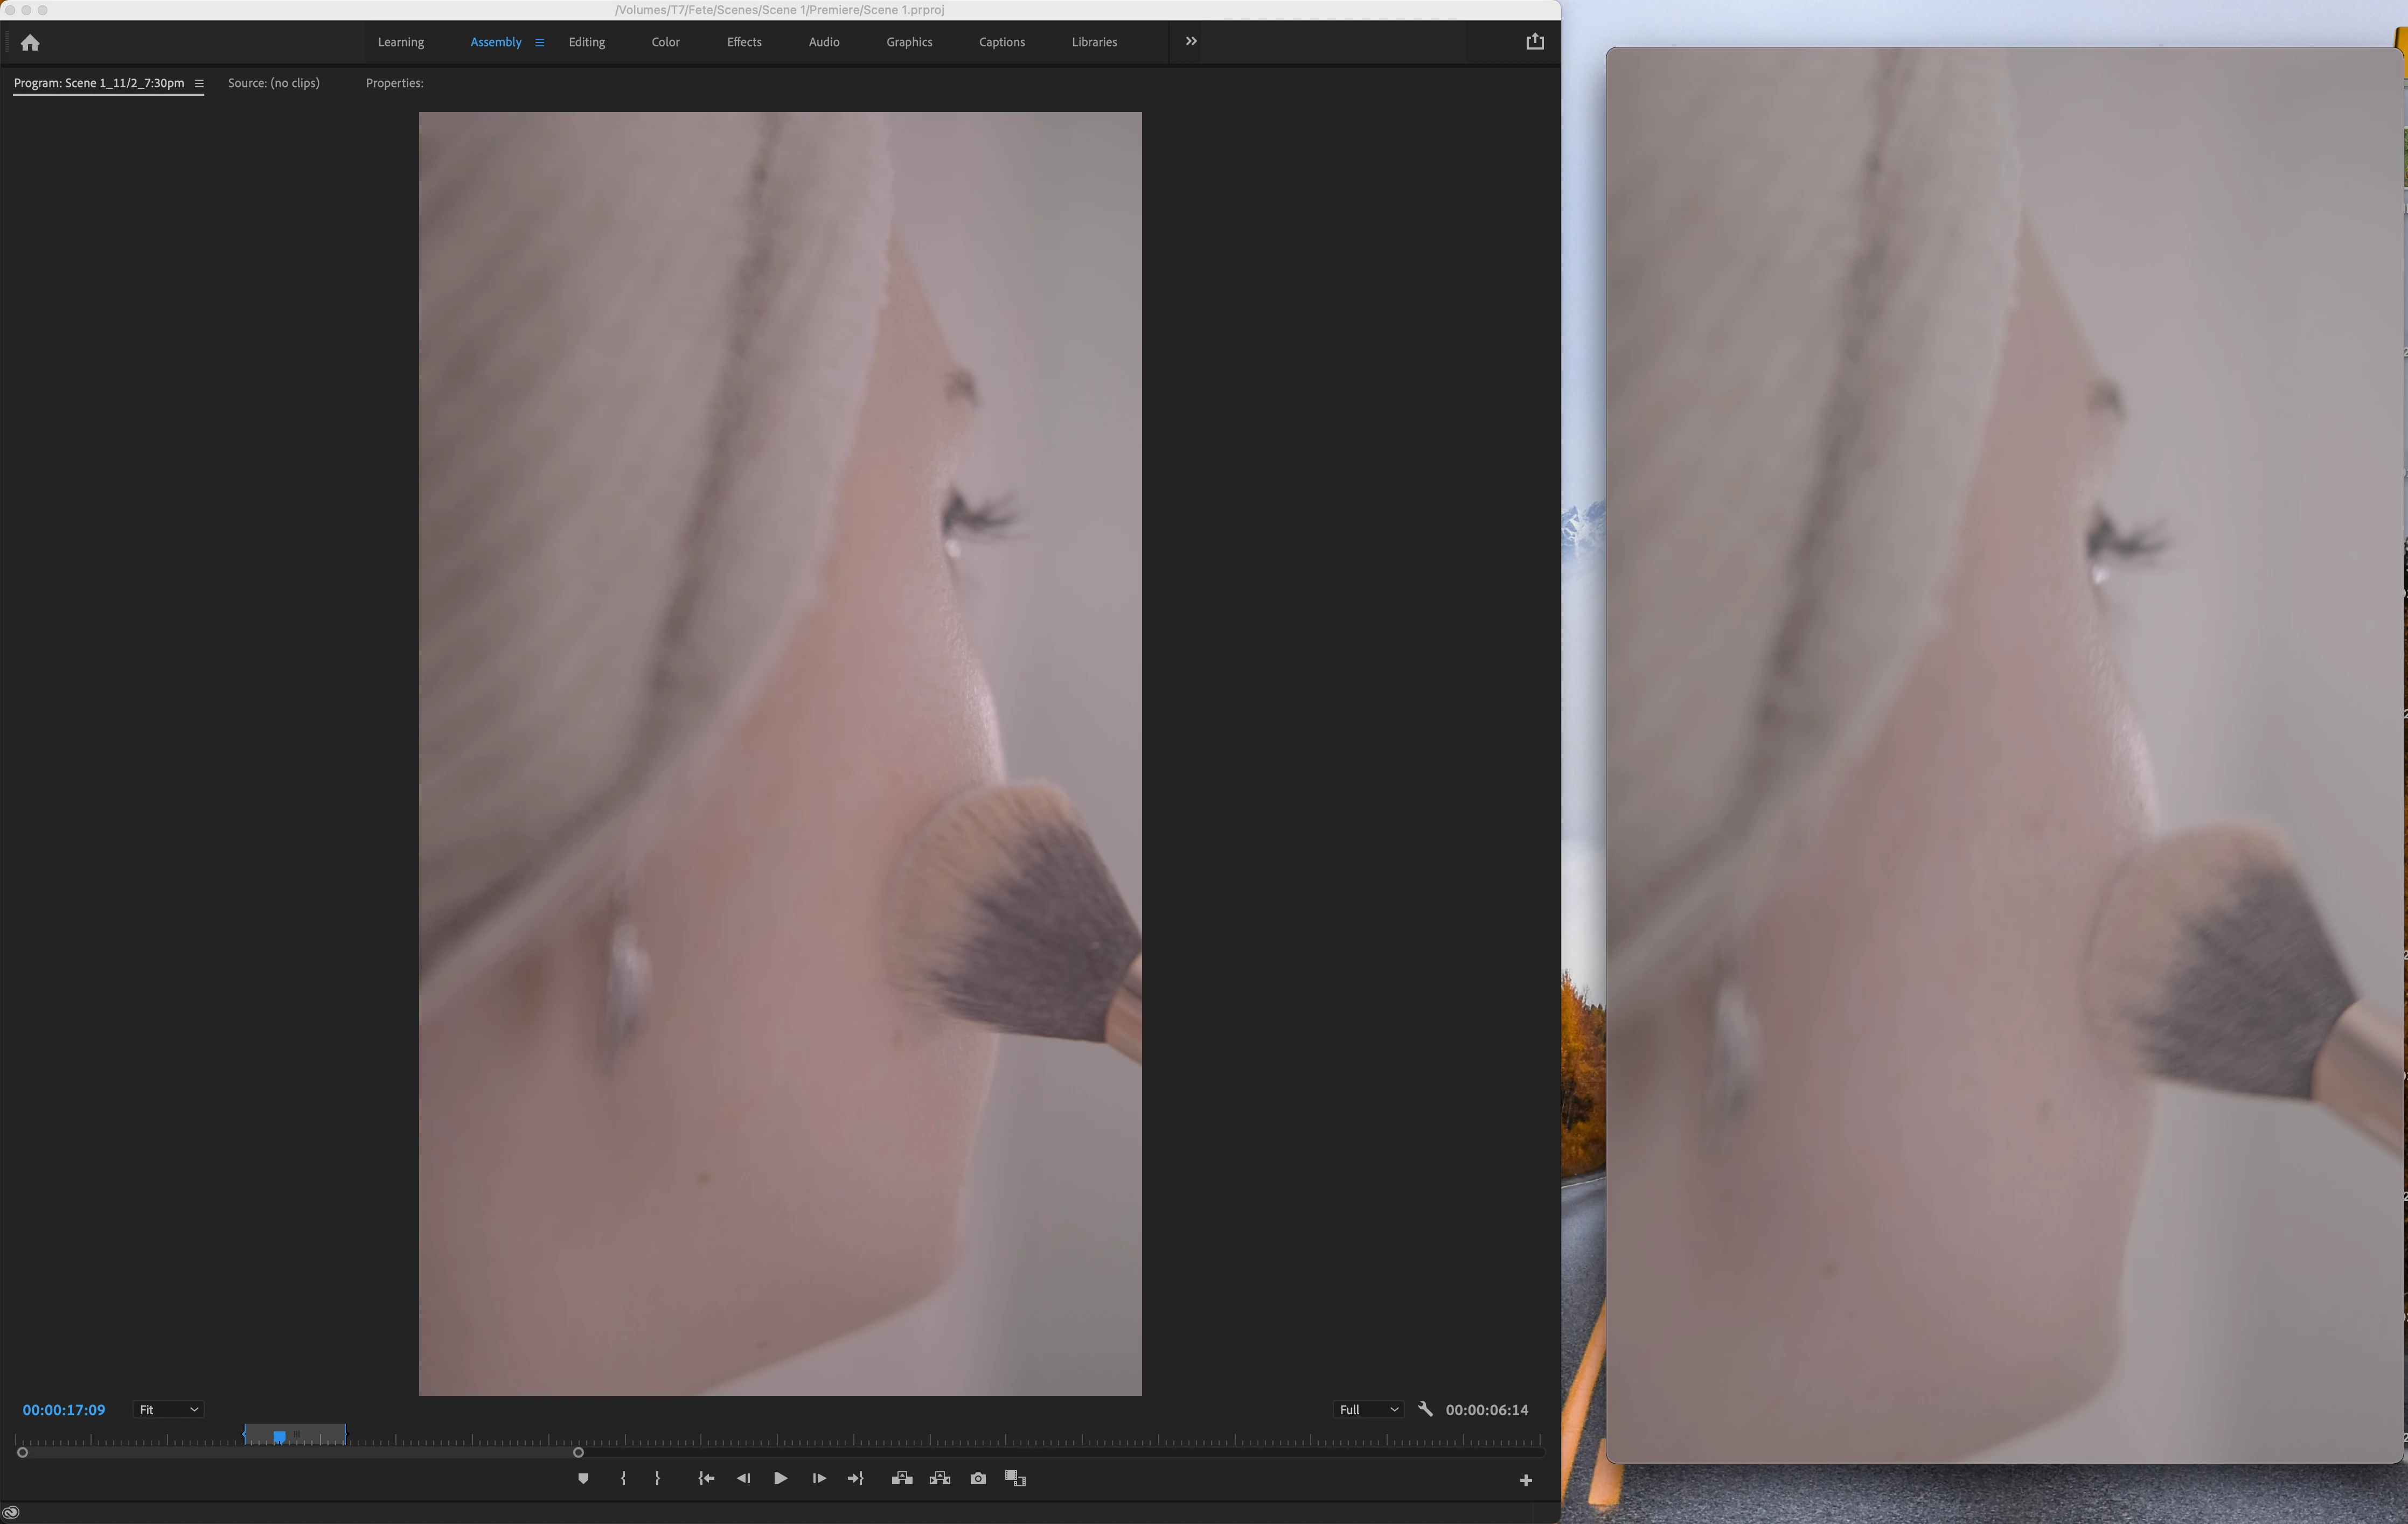The image size is (2408, 1524).
Task: Click the Mark In bracket button
Action: tap(623, 1479)
